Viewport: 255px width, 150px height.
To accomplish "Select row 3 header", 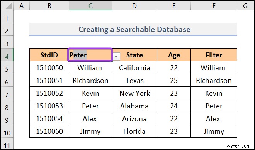I will point(7,42).
